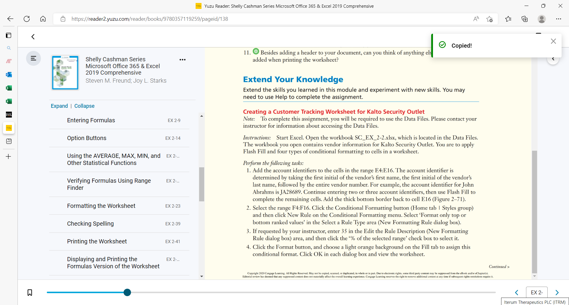
Task: Add a new tab with plus icon
Action: pyautogui.click(x=9, y=157)
